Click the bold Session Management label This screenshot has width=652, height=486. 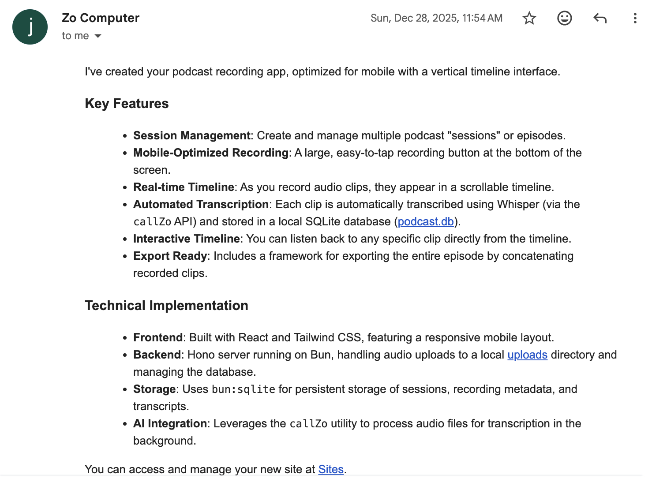(x=191, y=135)
